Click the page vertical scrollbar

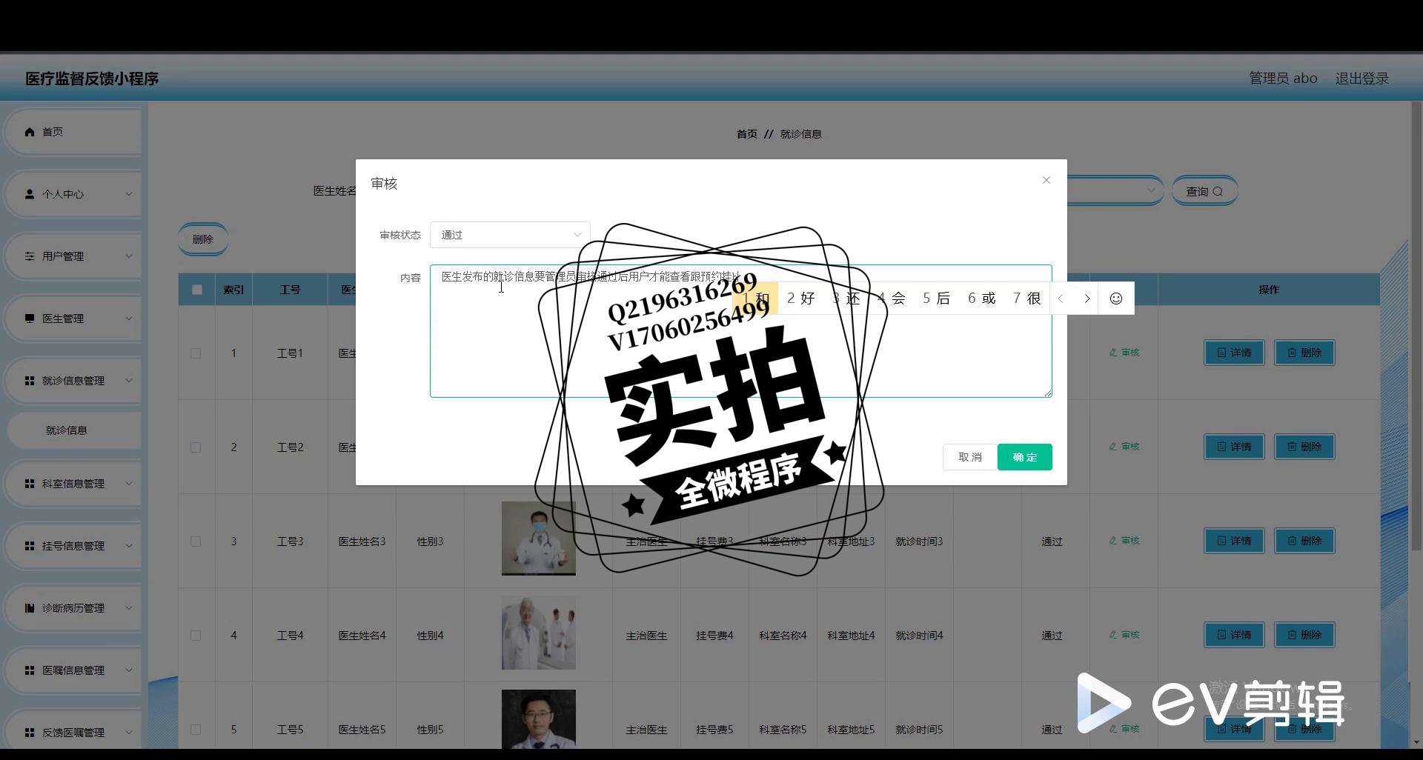pyautogui.click(x=1416, y=326)
